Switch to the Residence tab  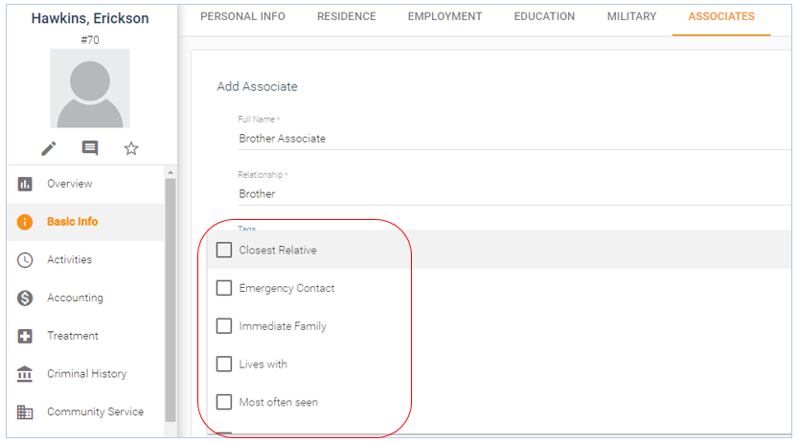pyautogui.click(x=346, y=17)
